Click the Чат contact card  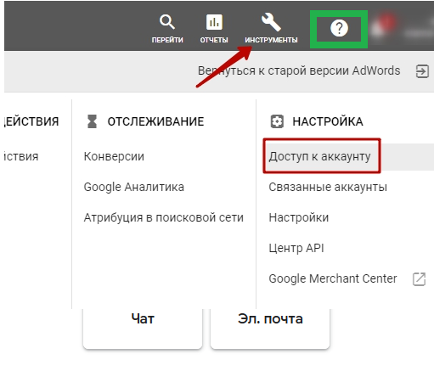143,329
